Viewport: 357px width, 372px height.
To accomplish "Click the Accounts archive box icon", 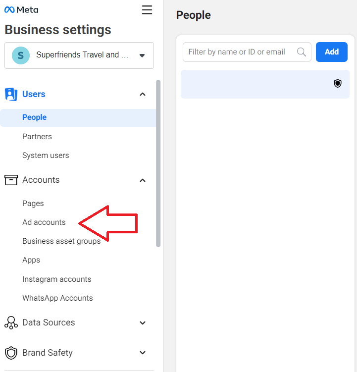I will point(11,180).
